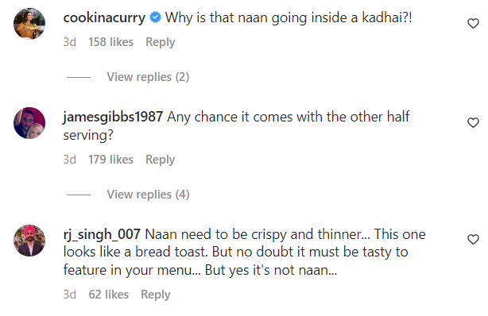Open jamesgibbs1987's profile picture
The image size is (488, 316).
[29, 123]
